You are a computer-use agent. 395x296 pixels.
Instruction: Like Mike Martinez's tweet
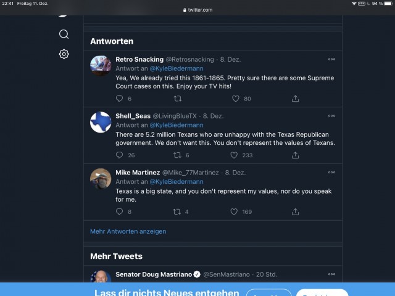pos(235,212)
